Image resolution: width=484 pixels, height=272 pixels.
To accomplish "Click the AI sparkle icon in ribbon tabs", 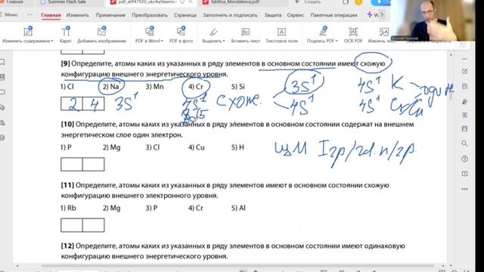I will [x=370, y=14].
